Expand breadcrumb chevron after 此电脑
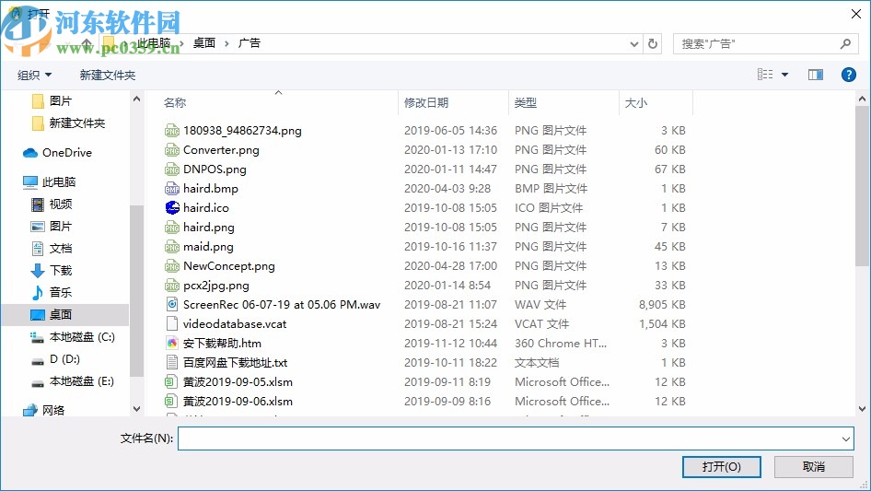Screen dimensions: 871x491 pyautogui.click(x=181, y=43)
